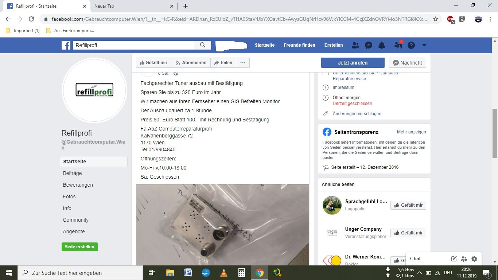
Task: Open the tuner photo in the post
Action: [x=223, y=225]
